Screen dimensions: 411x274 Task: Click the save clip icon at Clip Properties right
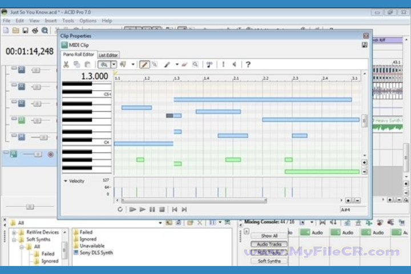pyautogui.click(x=365, y=45)
